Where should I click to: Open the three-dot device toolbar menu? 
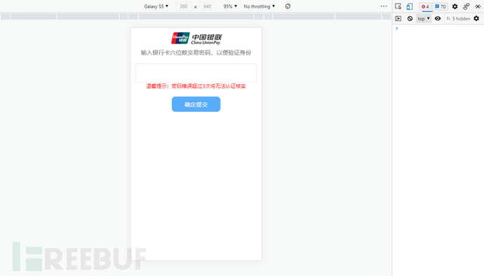click(x=384, y=6)
